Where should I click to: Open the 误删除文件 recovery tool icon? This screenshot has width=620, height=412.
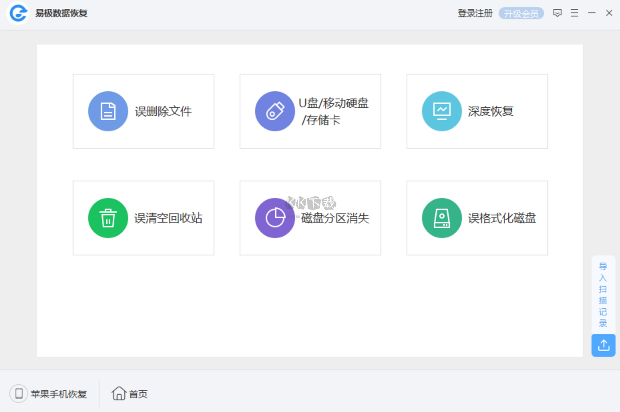[x=108, y=111]
